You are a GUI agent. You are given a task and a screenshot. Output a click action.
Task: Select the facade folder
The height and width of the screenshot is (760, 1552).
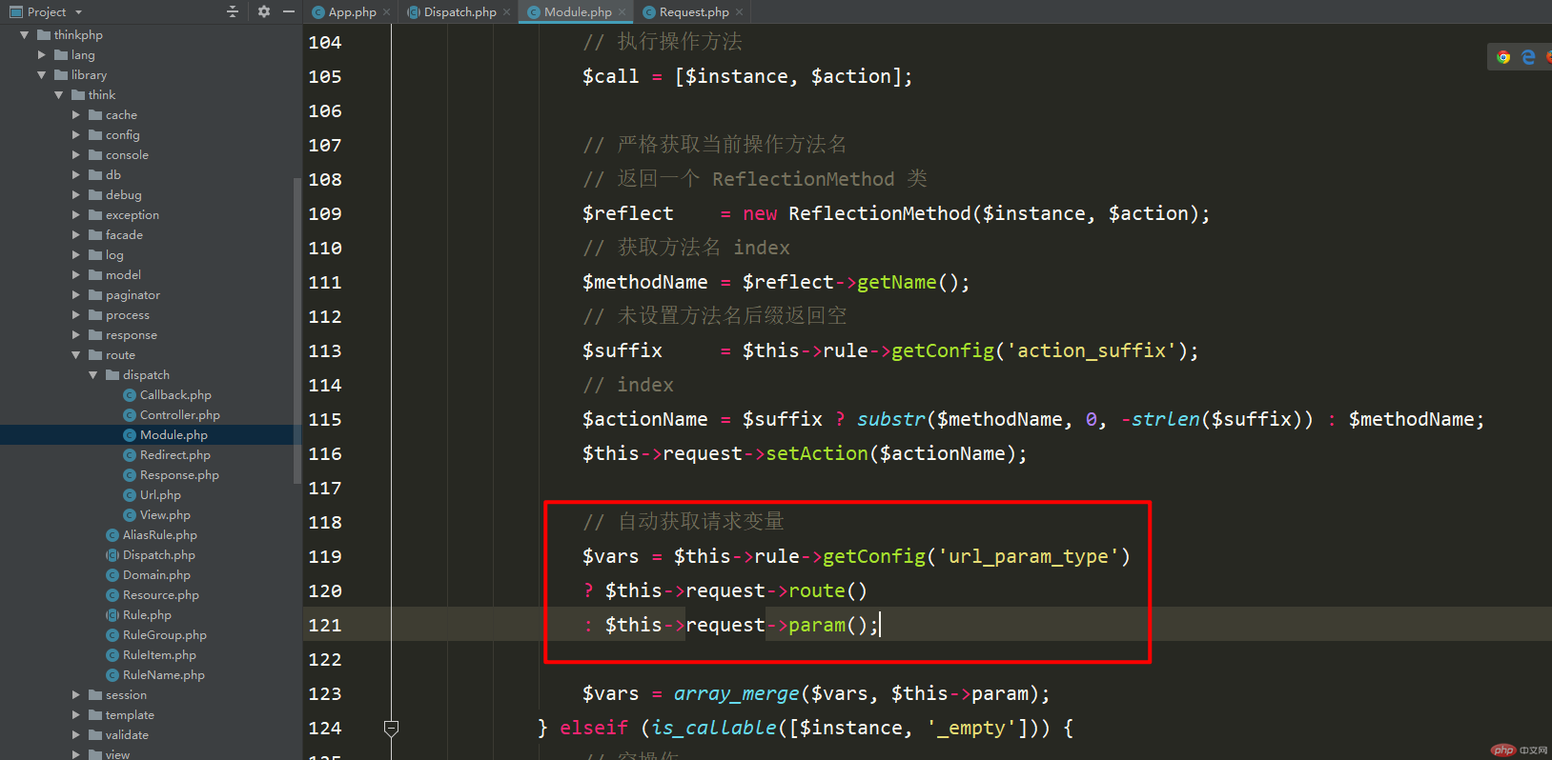click(x=124, y=235)
